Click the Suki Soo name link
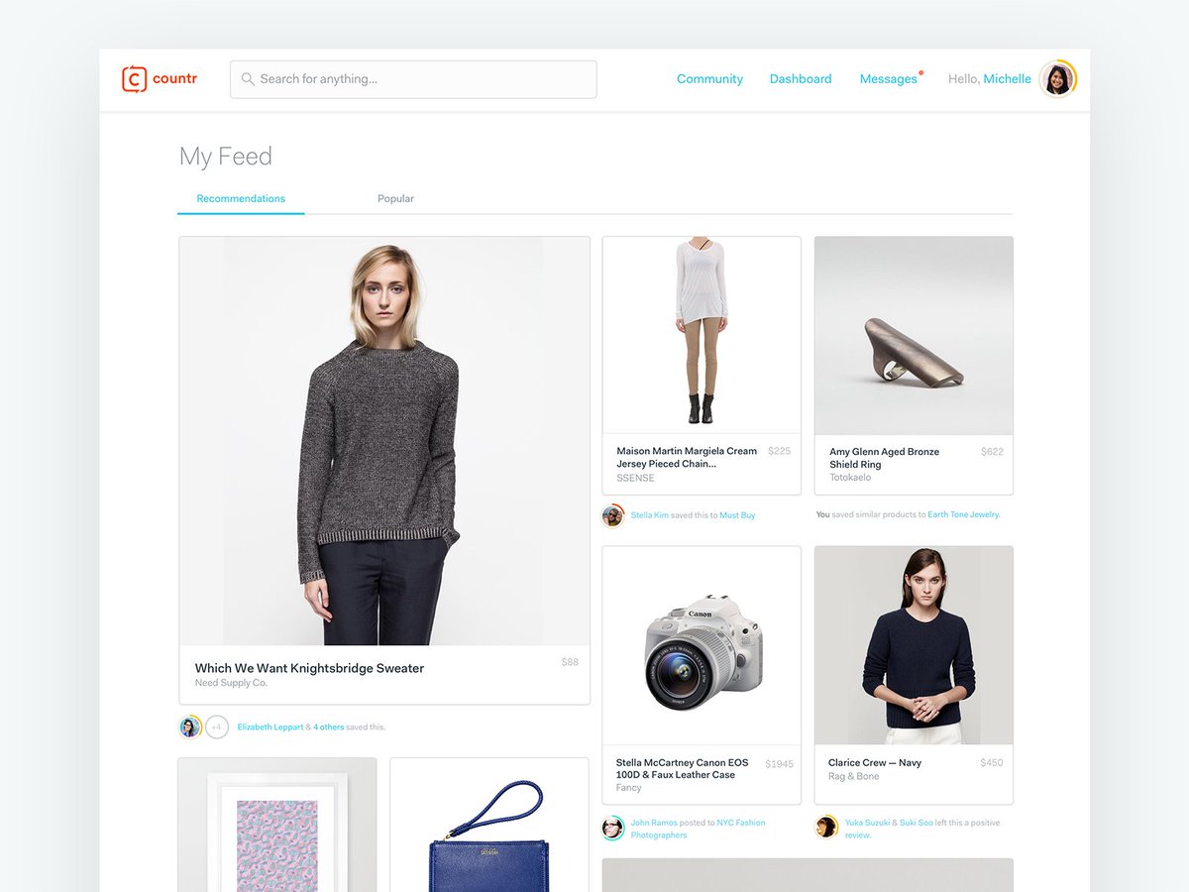Image resolution: width=1189 pixels, height=892 pixels. coord(917,823)
